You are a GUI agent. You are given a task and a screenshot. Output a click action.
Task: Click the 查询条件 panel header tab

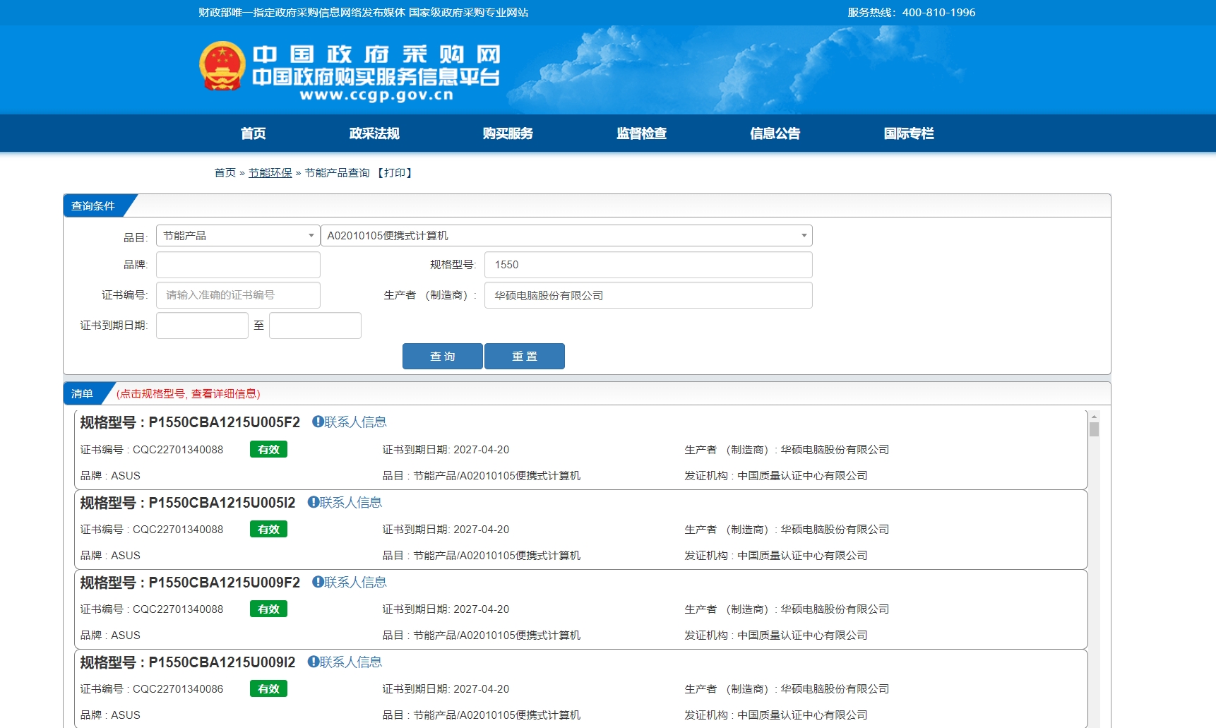click(x=93, y=205)
